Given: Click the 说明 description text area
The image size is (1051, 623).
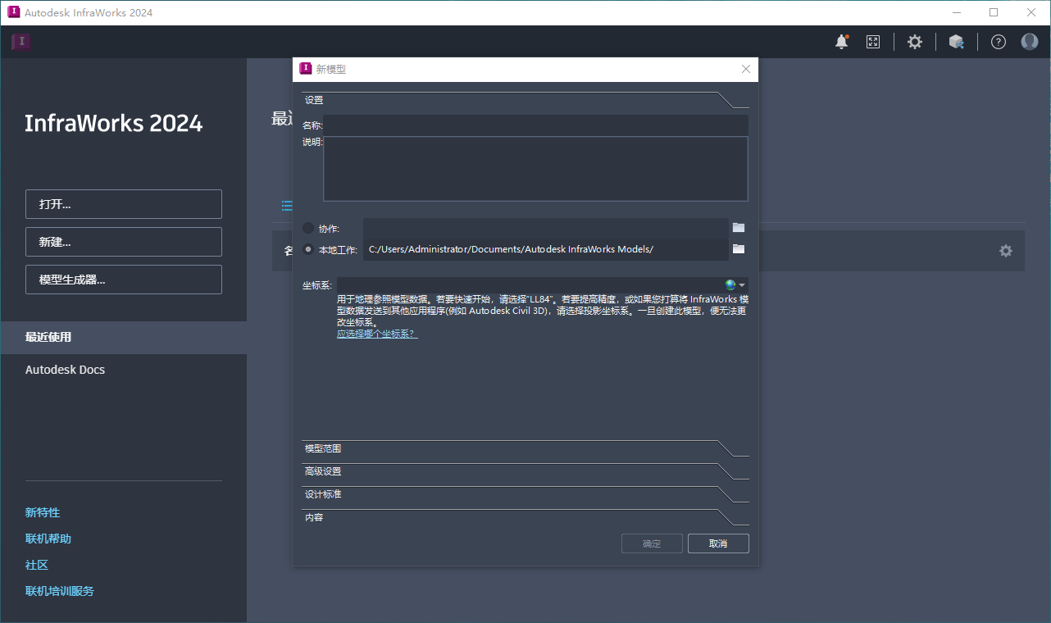Looking at the screenshot, I should pyautogui.click(x=535, y=169).
